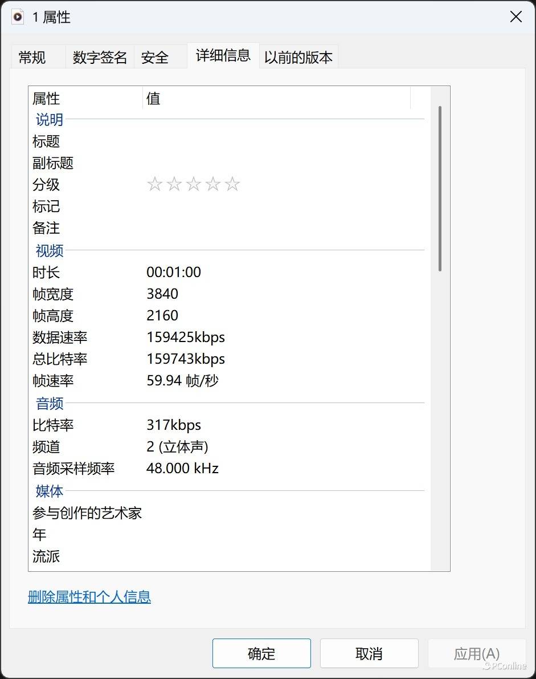
Task: Switch to the 安全 tab
Action: [x=155, y=58]
